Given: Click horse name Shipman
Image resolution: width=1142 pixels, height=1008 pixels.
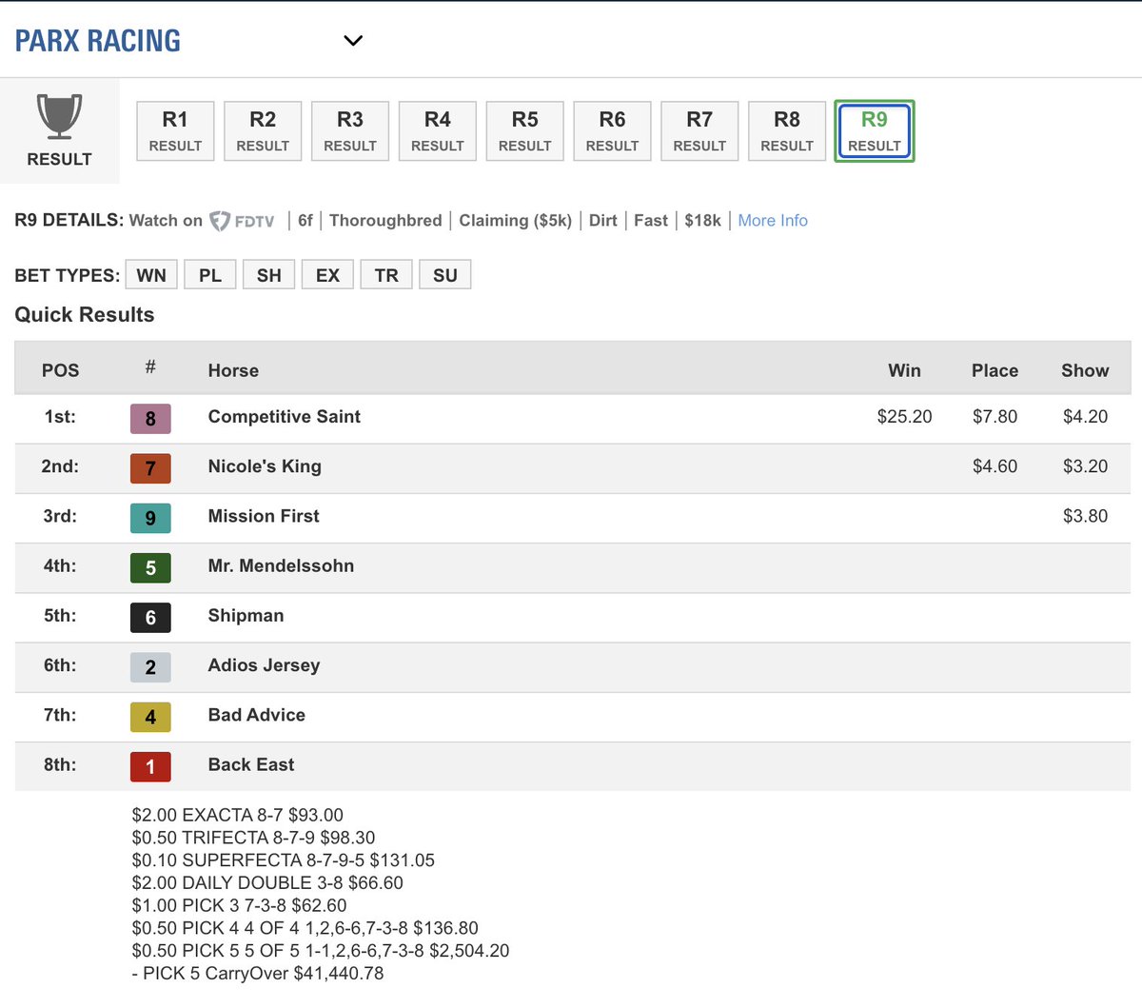Looking at the screenshot, I should click(246, 616).
